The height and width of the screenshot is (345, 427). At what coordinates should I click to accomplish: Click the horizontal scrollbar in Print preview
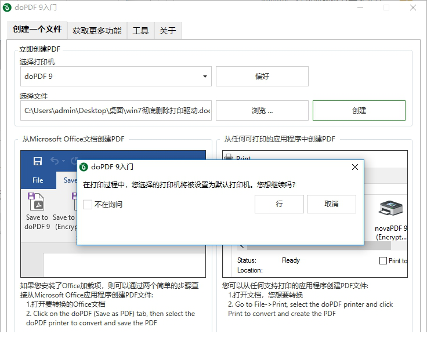pyautogui.click(x=319, y=247)
